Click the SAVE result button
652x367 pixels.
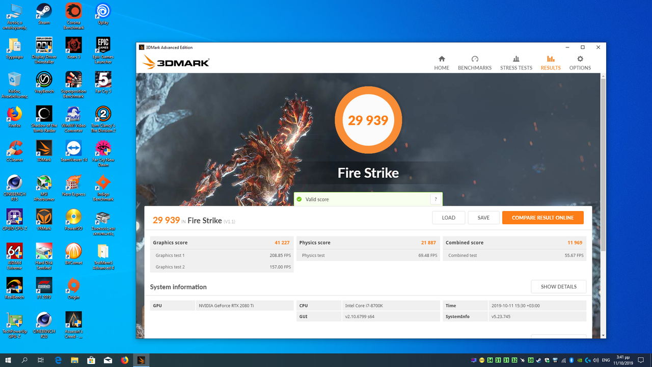point(483,218)
